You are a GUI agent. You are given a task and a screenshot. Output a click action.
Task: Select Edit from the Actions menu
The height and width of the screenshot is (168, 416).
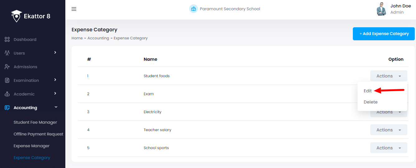[x=368, y=91]
